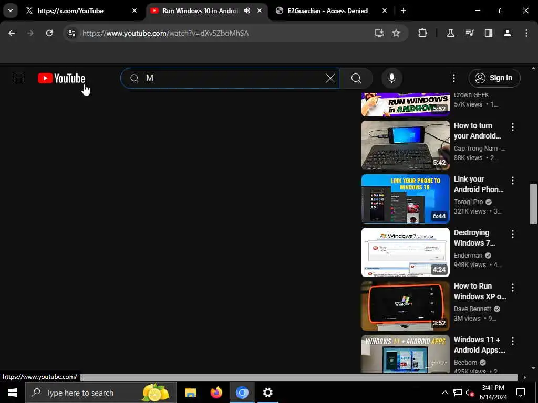Open Chrome three-dot main menu
Viewport: 538px width, 403px height.
[526, 33]
